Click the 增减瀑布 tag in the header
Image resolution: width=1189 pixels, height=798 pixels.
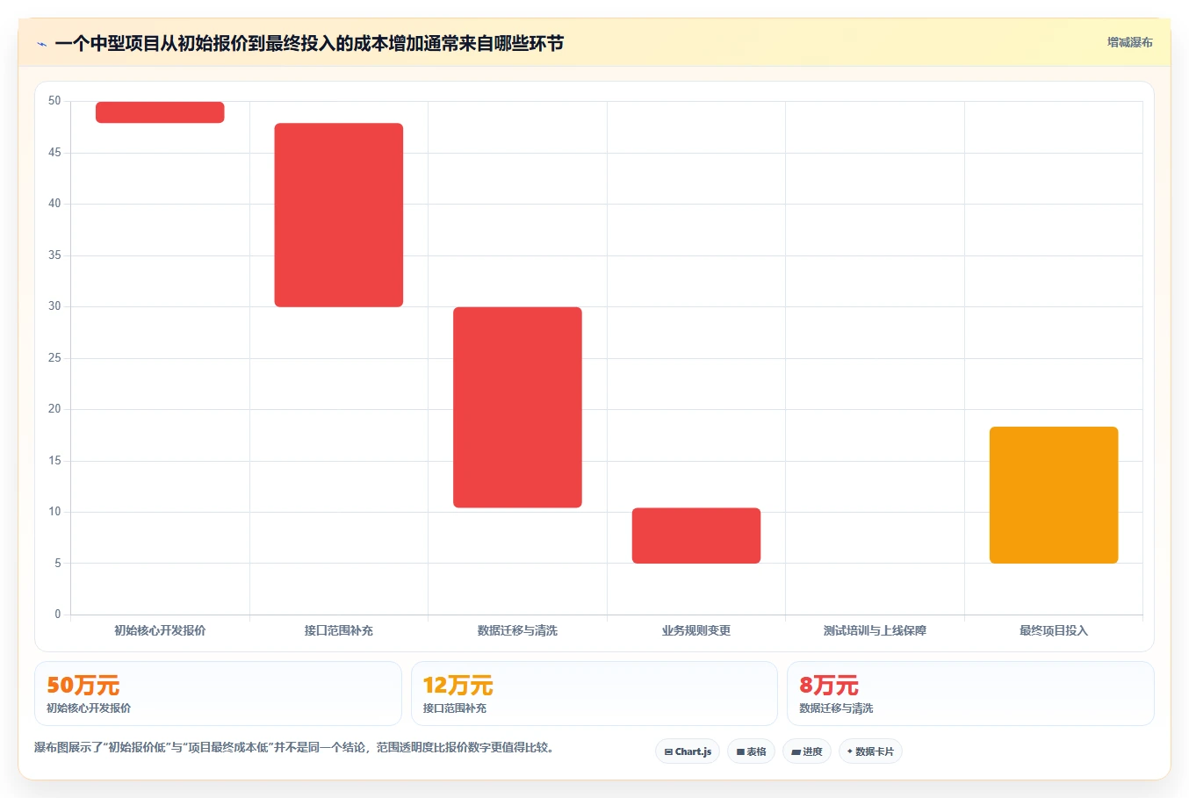pos(1129,42)
